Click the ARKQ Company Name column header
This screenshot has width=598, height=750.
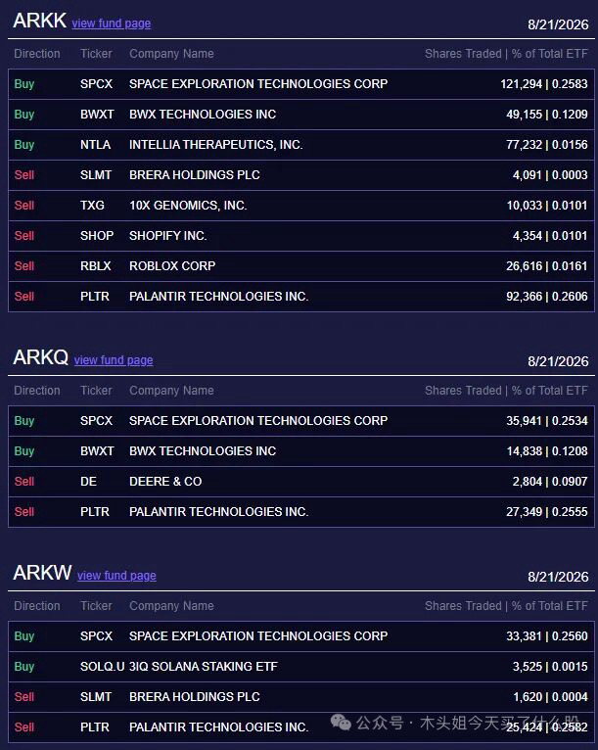pos(171,391)
